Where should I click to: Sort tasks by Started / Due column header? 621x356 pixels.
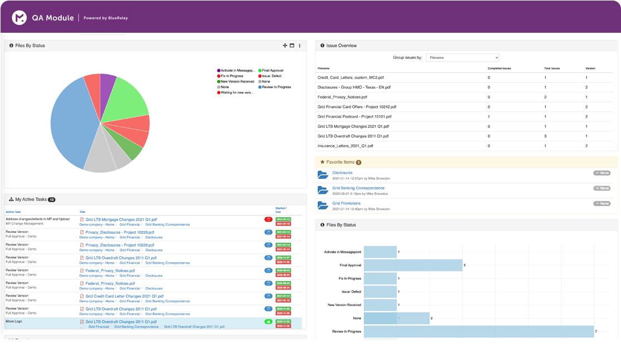pyautogui.click(x=281, y=210)
